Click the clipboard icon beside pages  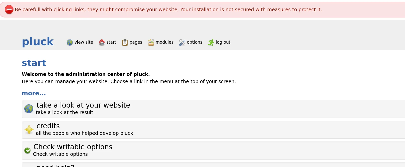(x=125, y=43)
